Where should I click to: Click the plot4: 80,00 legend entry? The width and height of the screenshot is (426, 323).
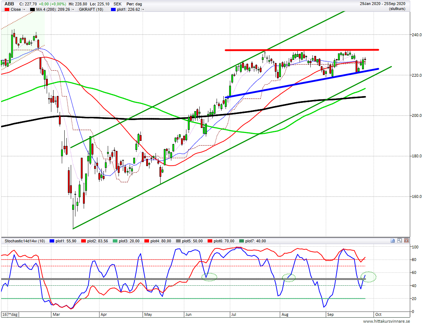click(158, 241)
